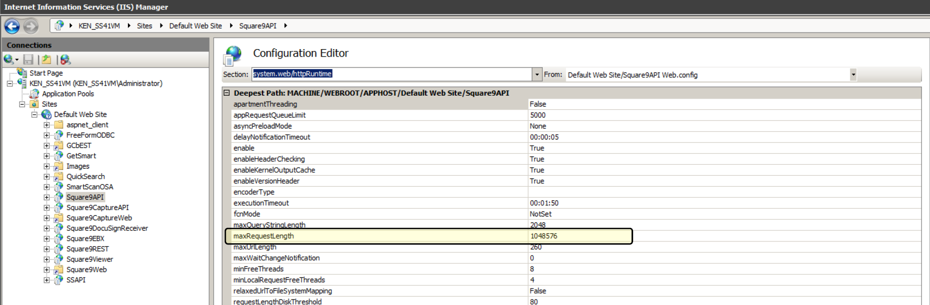Select the encoderType property name

[253, 192]
